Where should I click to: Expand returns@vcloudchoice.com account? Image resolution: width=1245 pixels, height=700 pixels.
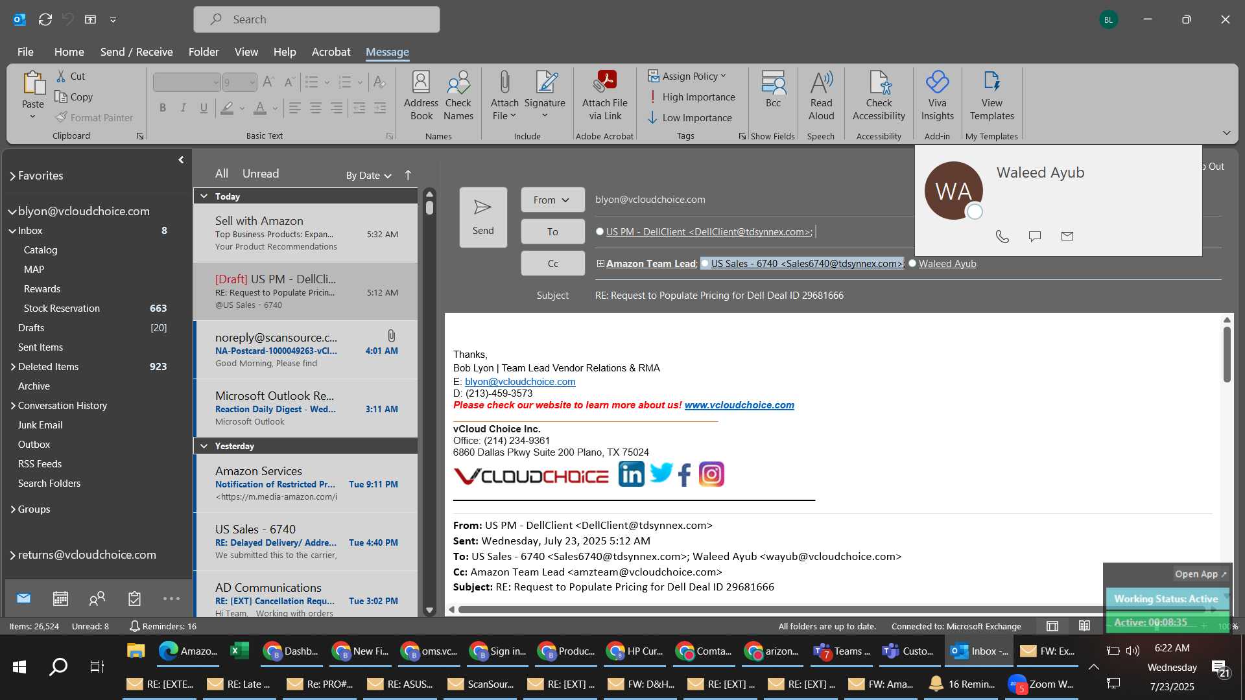pos(12,555)
